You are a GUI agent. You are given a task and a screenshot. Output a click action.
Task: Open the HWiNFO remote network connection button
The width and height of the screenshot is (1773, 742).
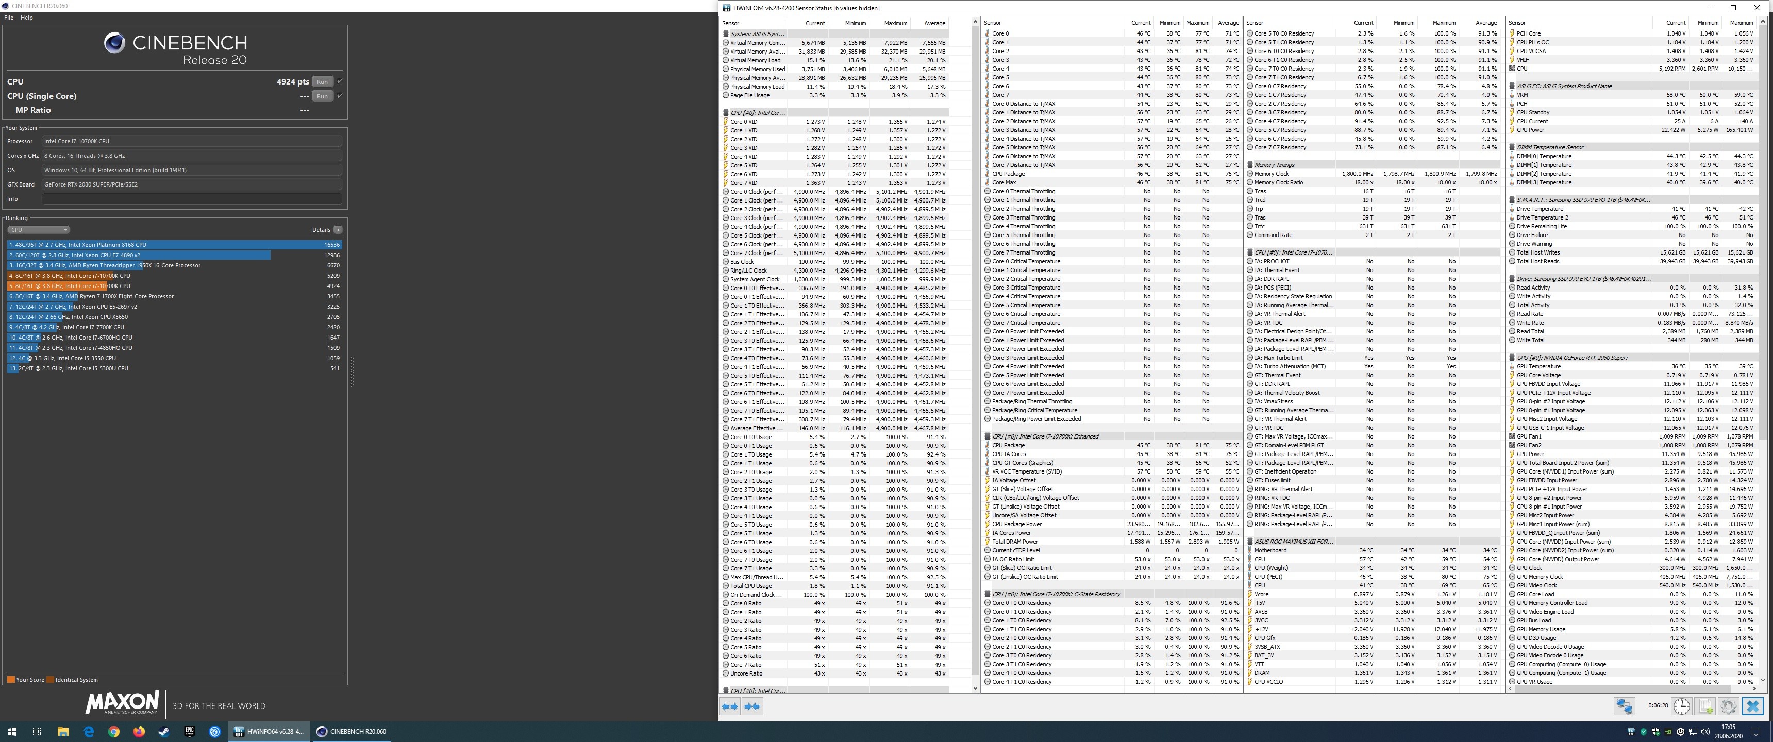point(1625,706)
